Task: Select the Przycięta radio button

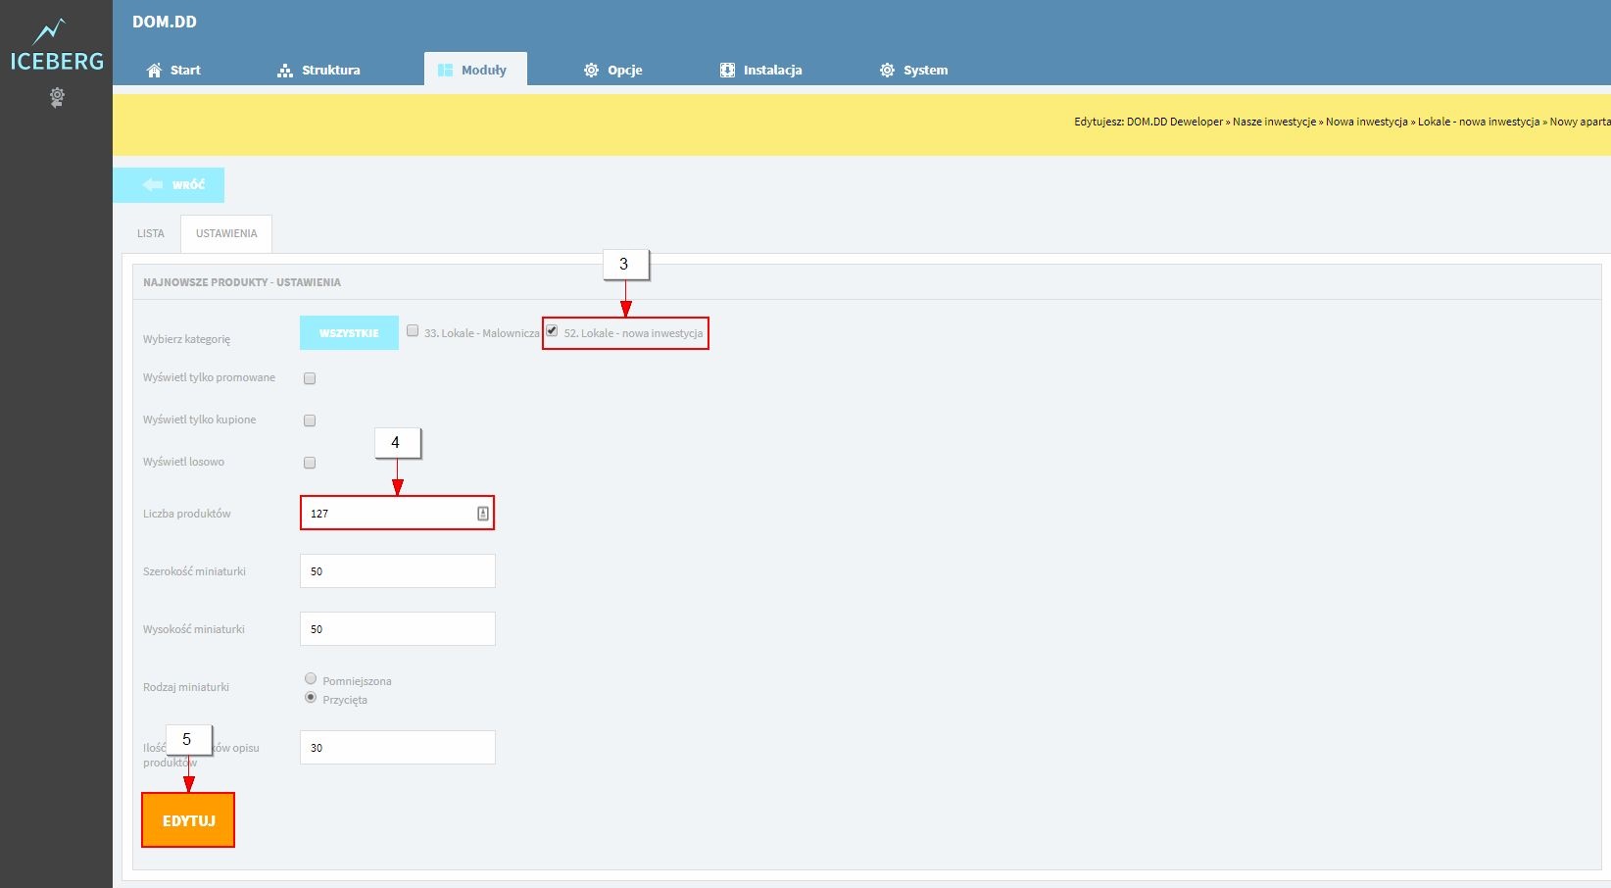Action: pyautogui.click(x=311, y=697)
